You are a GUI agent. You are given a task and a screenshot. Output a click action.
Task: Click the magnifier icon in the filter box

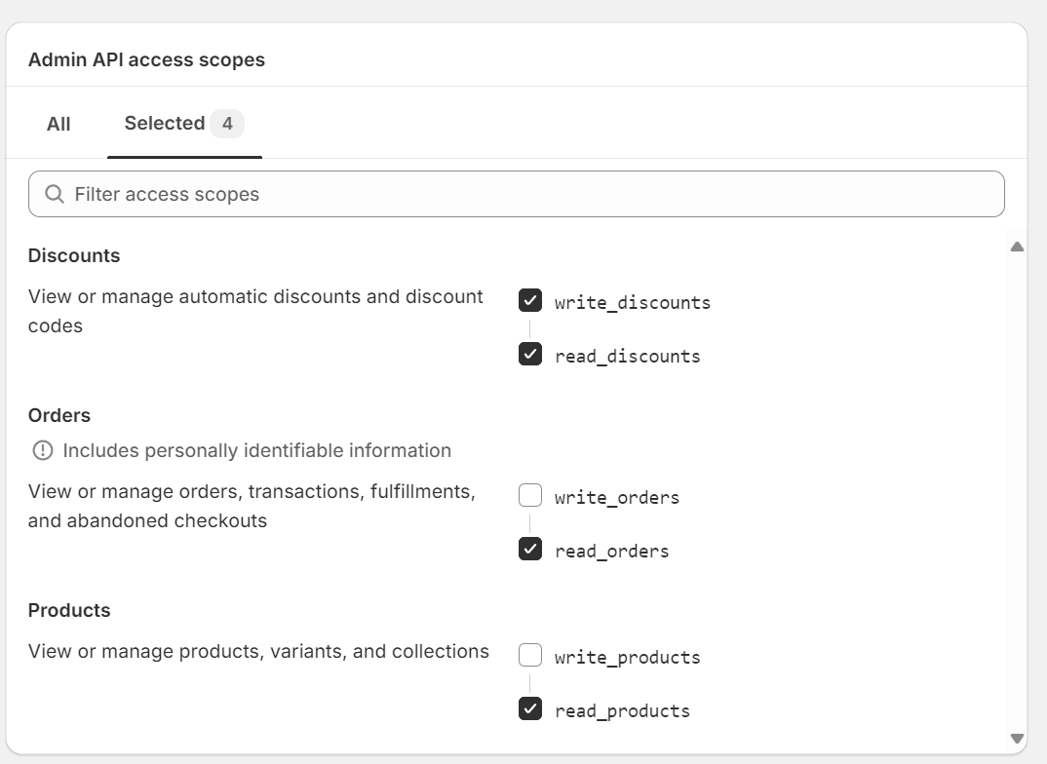point(55,195)
